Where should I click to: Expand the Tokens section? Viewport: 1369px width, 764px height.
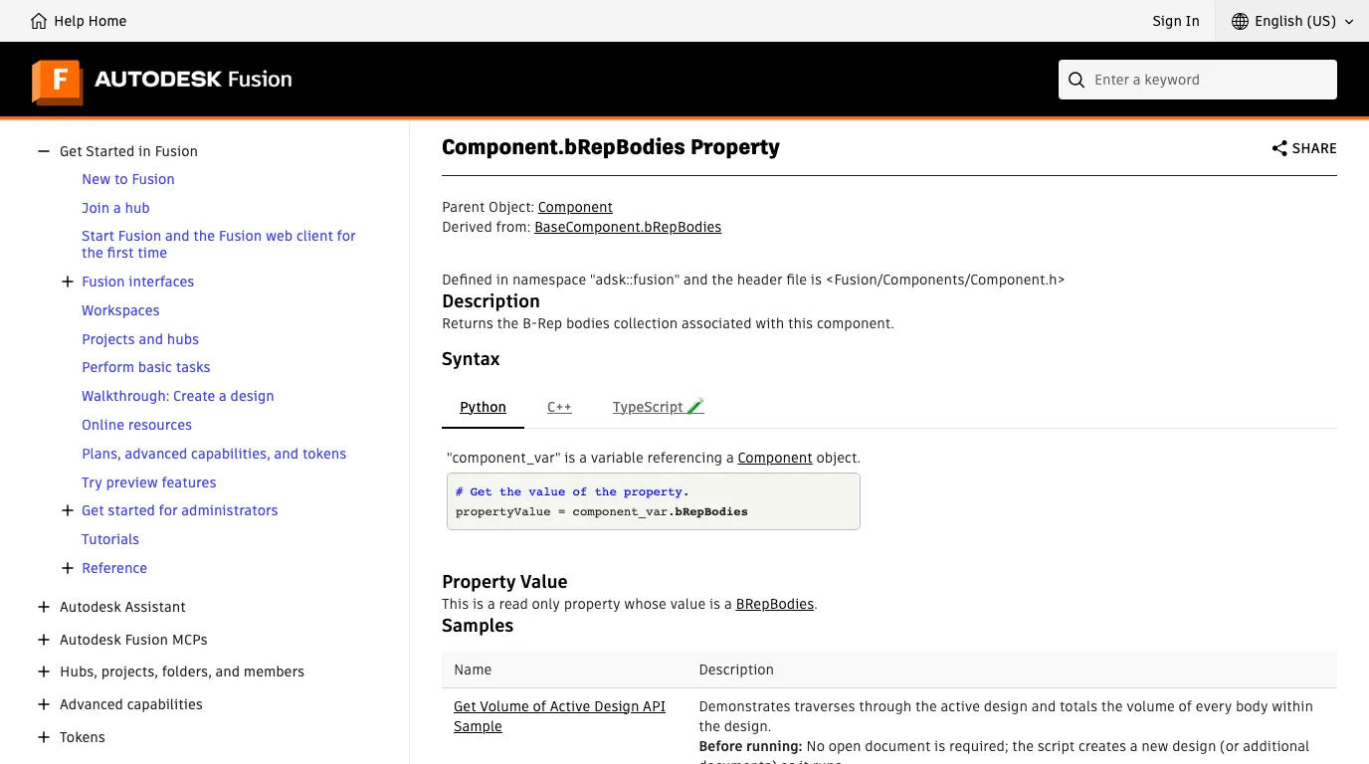tap(44, 737)
